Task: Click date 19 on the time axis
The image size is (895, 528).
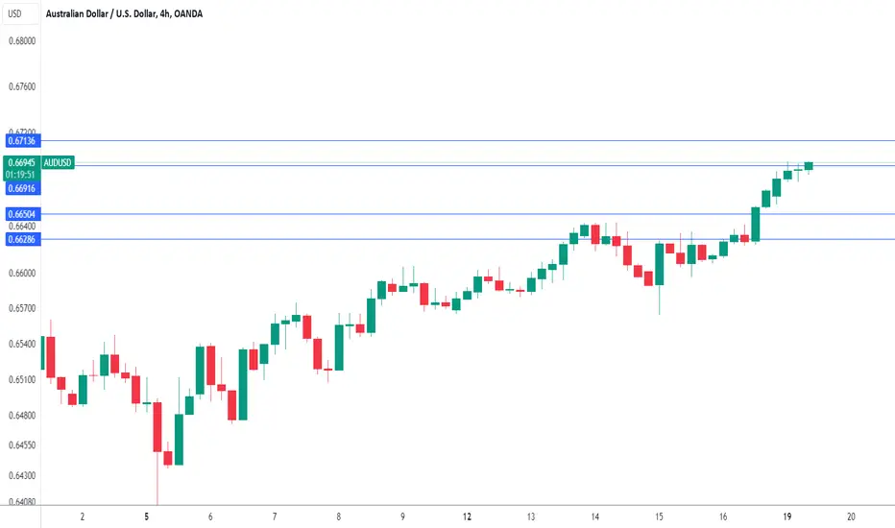Action: pyautogui.click(x=787, y=516)
